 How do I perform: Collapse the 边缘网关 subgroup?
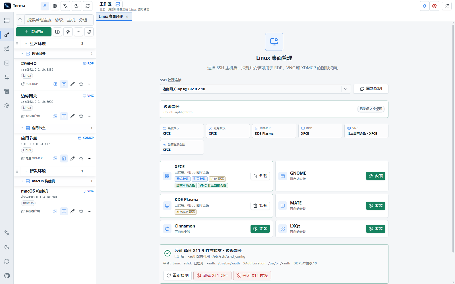point(22,54)
